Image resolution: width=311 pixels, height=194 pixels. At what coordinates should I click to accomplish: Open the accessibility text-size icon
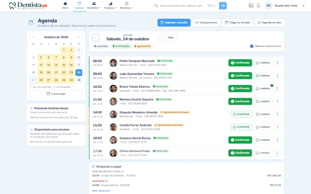[251, 5]
